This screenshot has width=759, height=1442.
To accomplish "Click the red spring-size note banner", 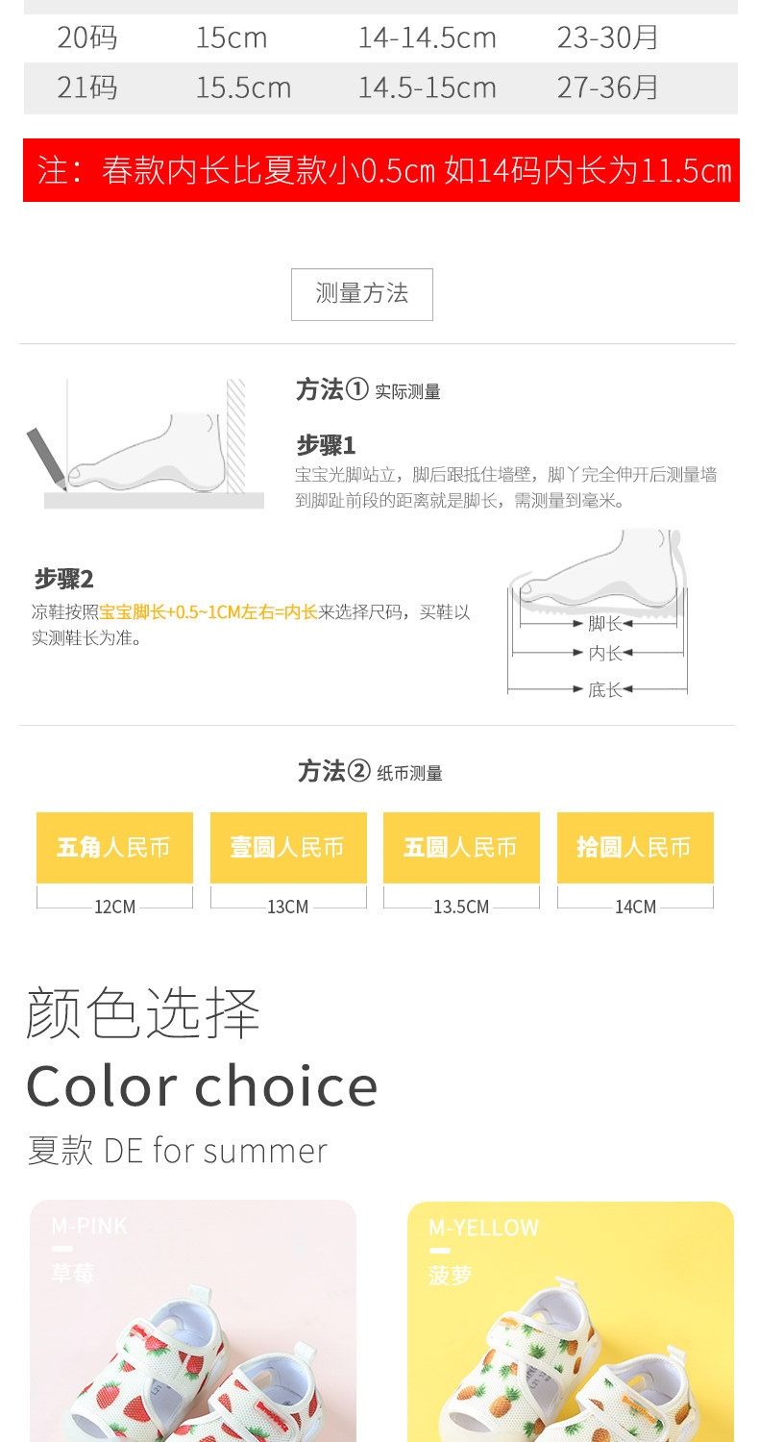I will click(x=381, y=170).
